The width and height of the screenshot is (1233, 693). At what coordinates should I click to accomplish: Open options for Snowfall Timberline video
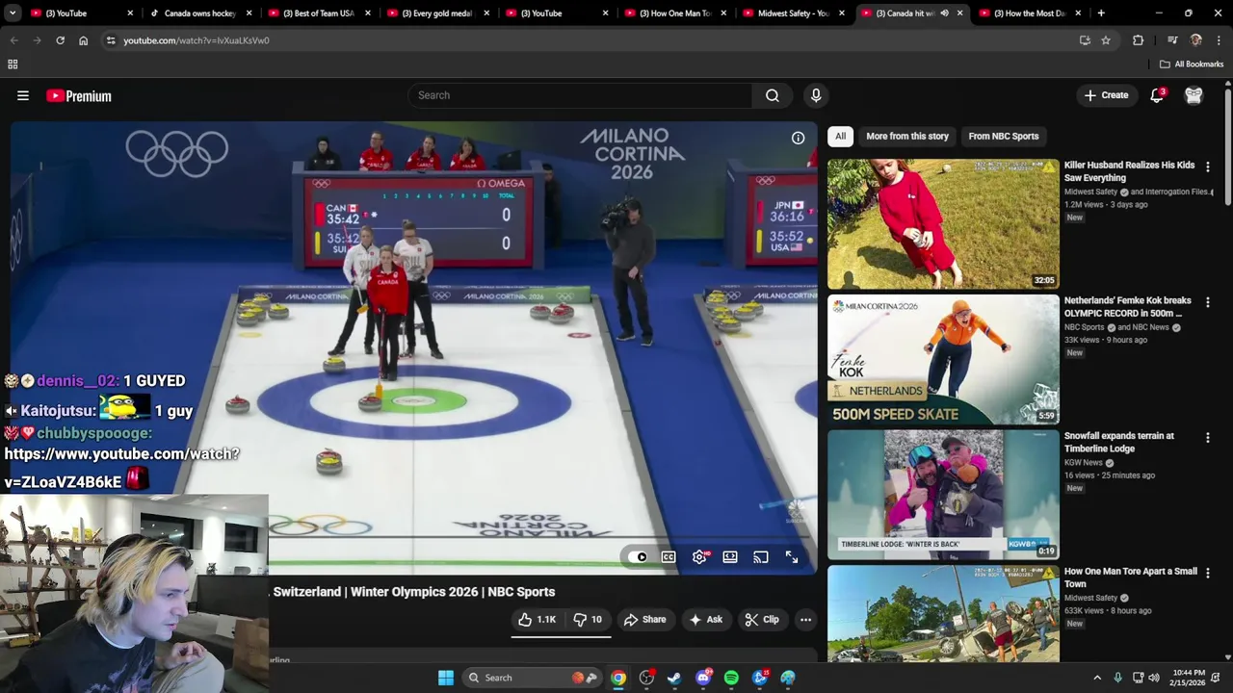tap(1208, 438)
